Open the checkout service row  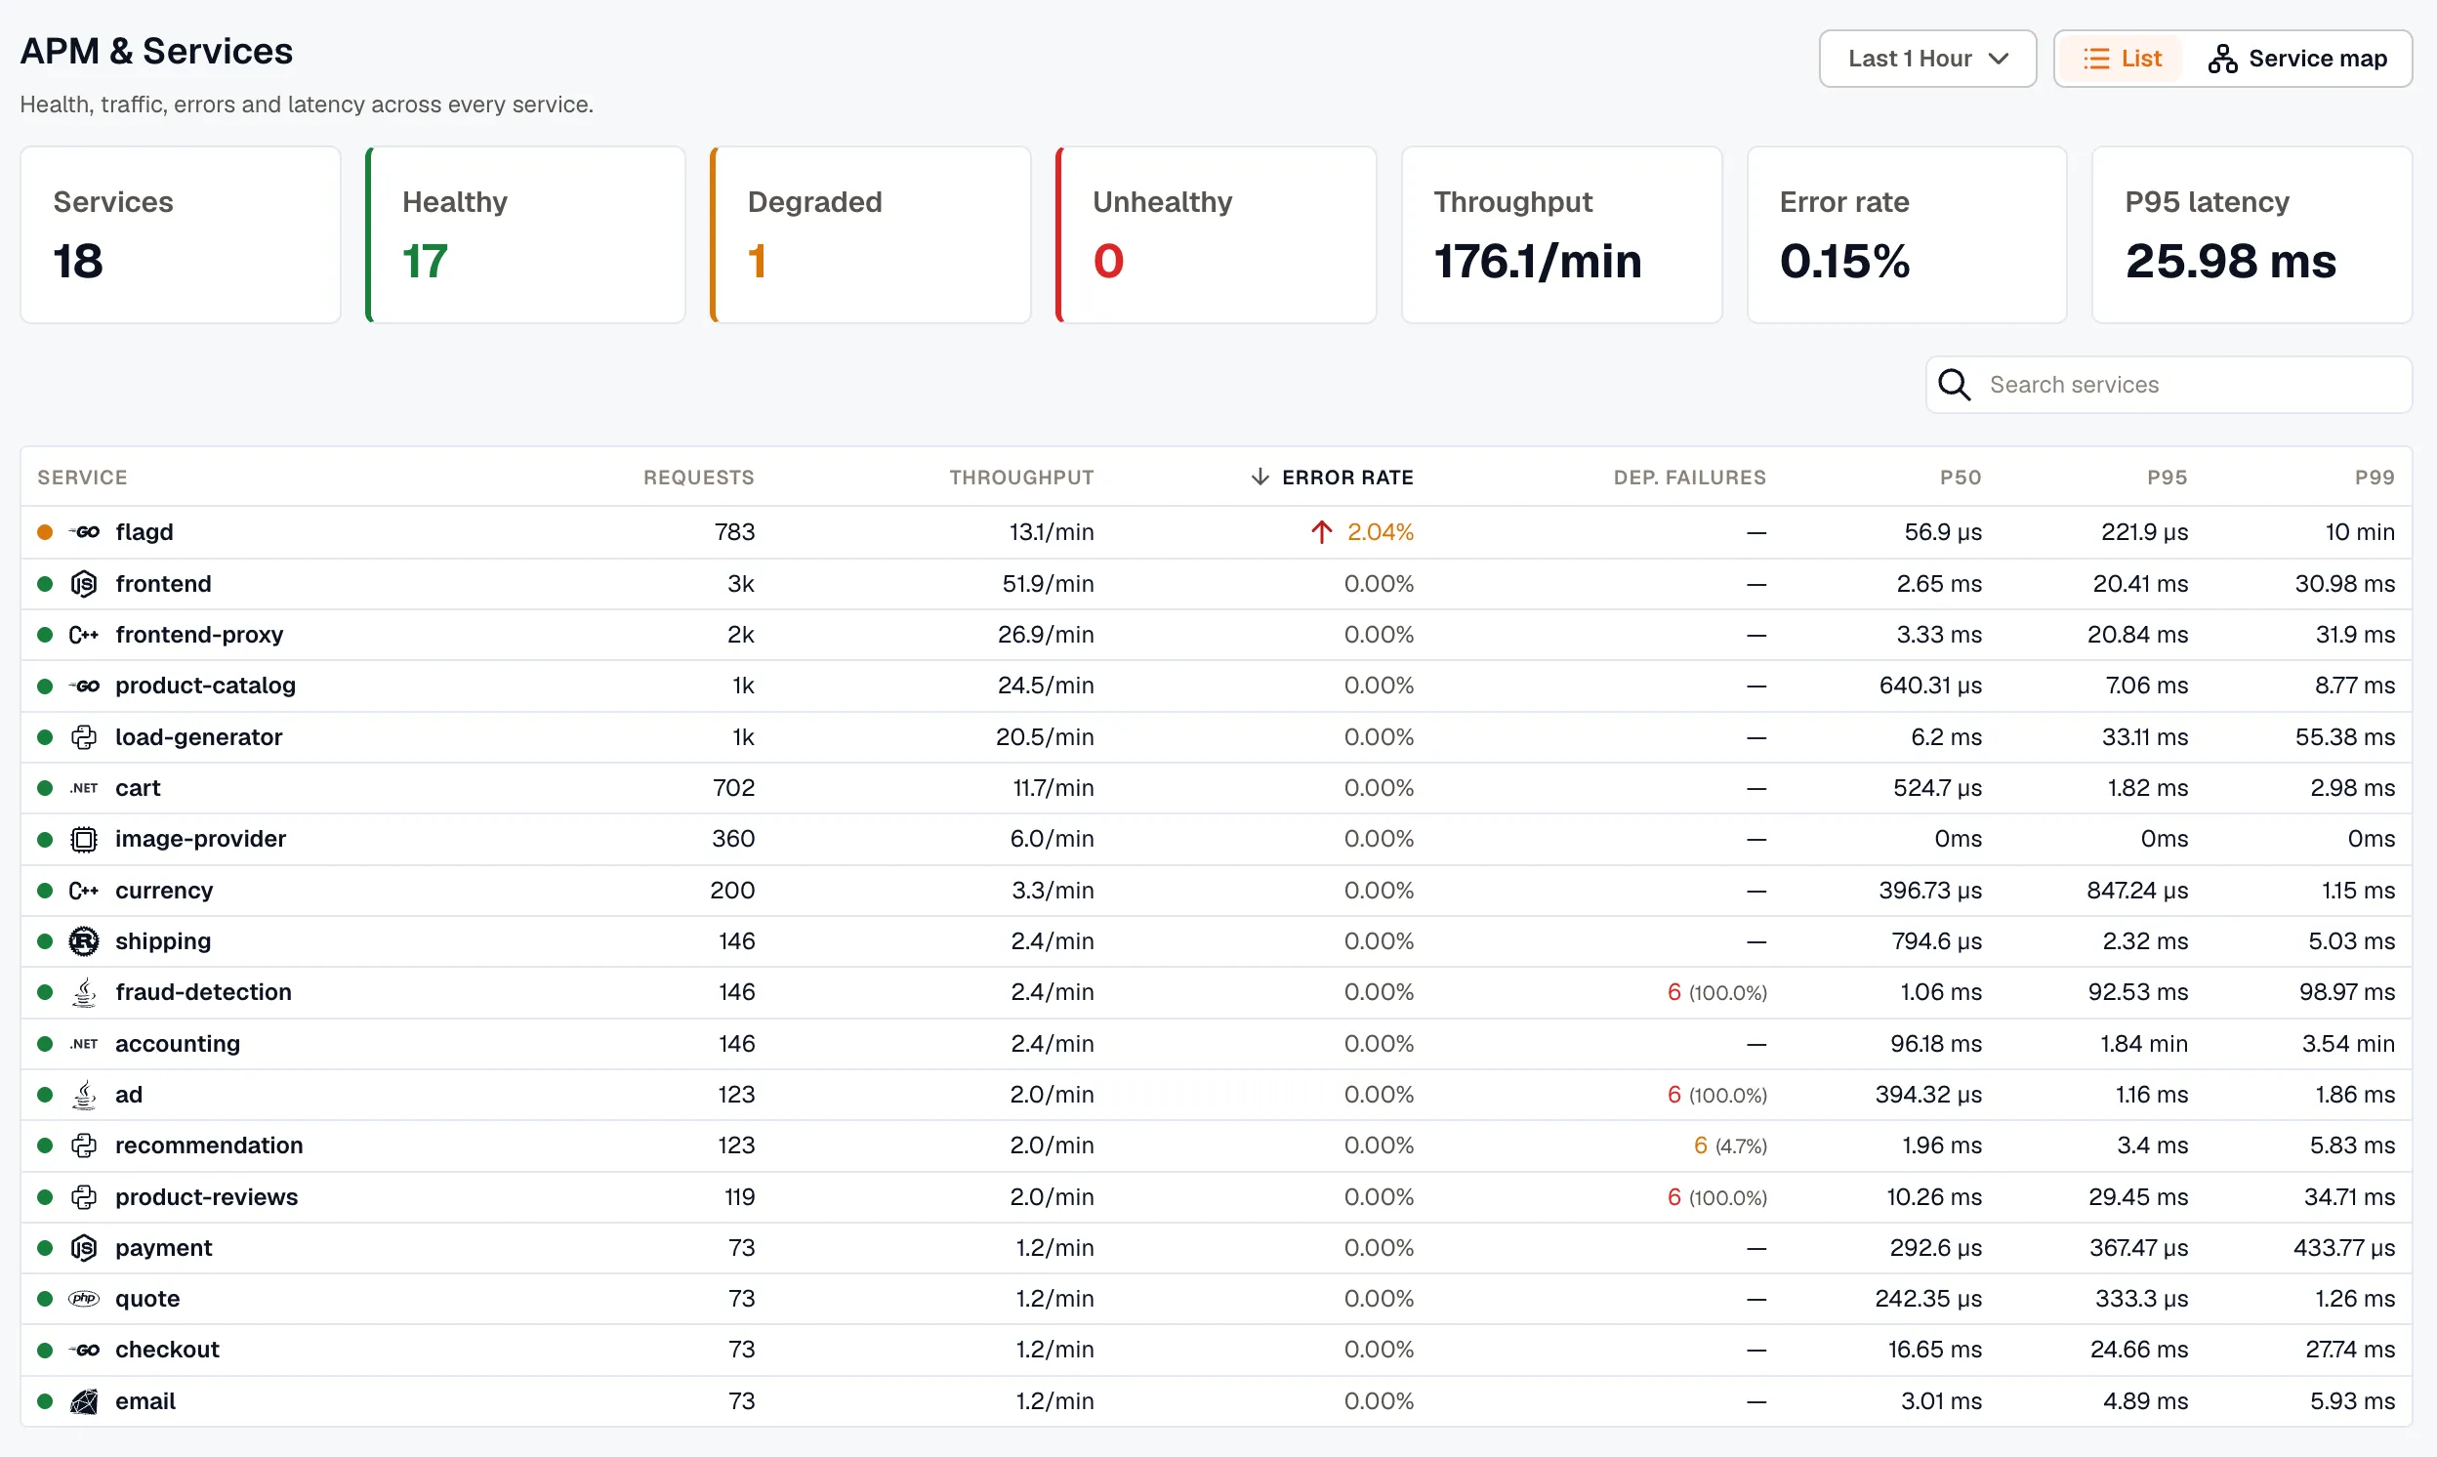pos(1216,1350)
